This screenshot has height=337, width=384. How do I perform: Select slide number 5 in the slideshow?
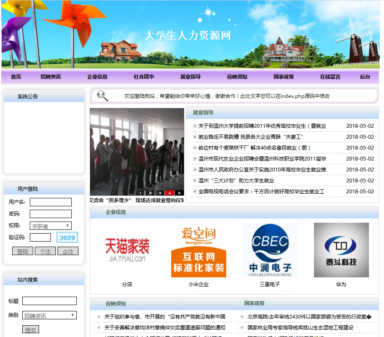pos(179,193)
